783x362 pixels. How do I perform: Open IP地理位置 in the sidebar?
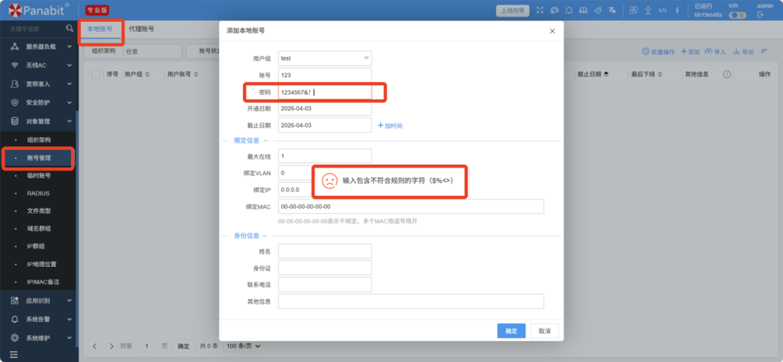41,264
